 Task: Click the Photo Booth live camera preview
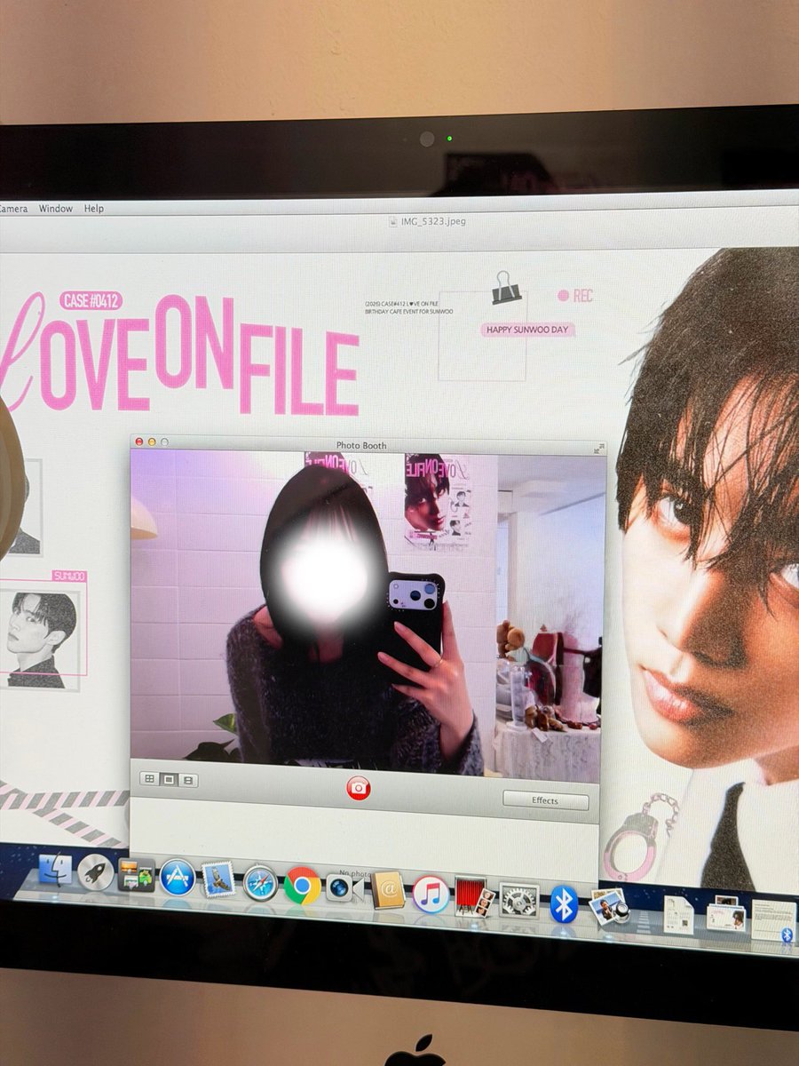tap(368, 613)
